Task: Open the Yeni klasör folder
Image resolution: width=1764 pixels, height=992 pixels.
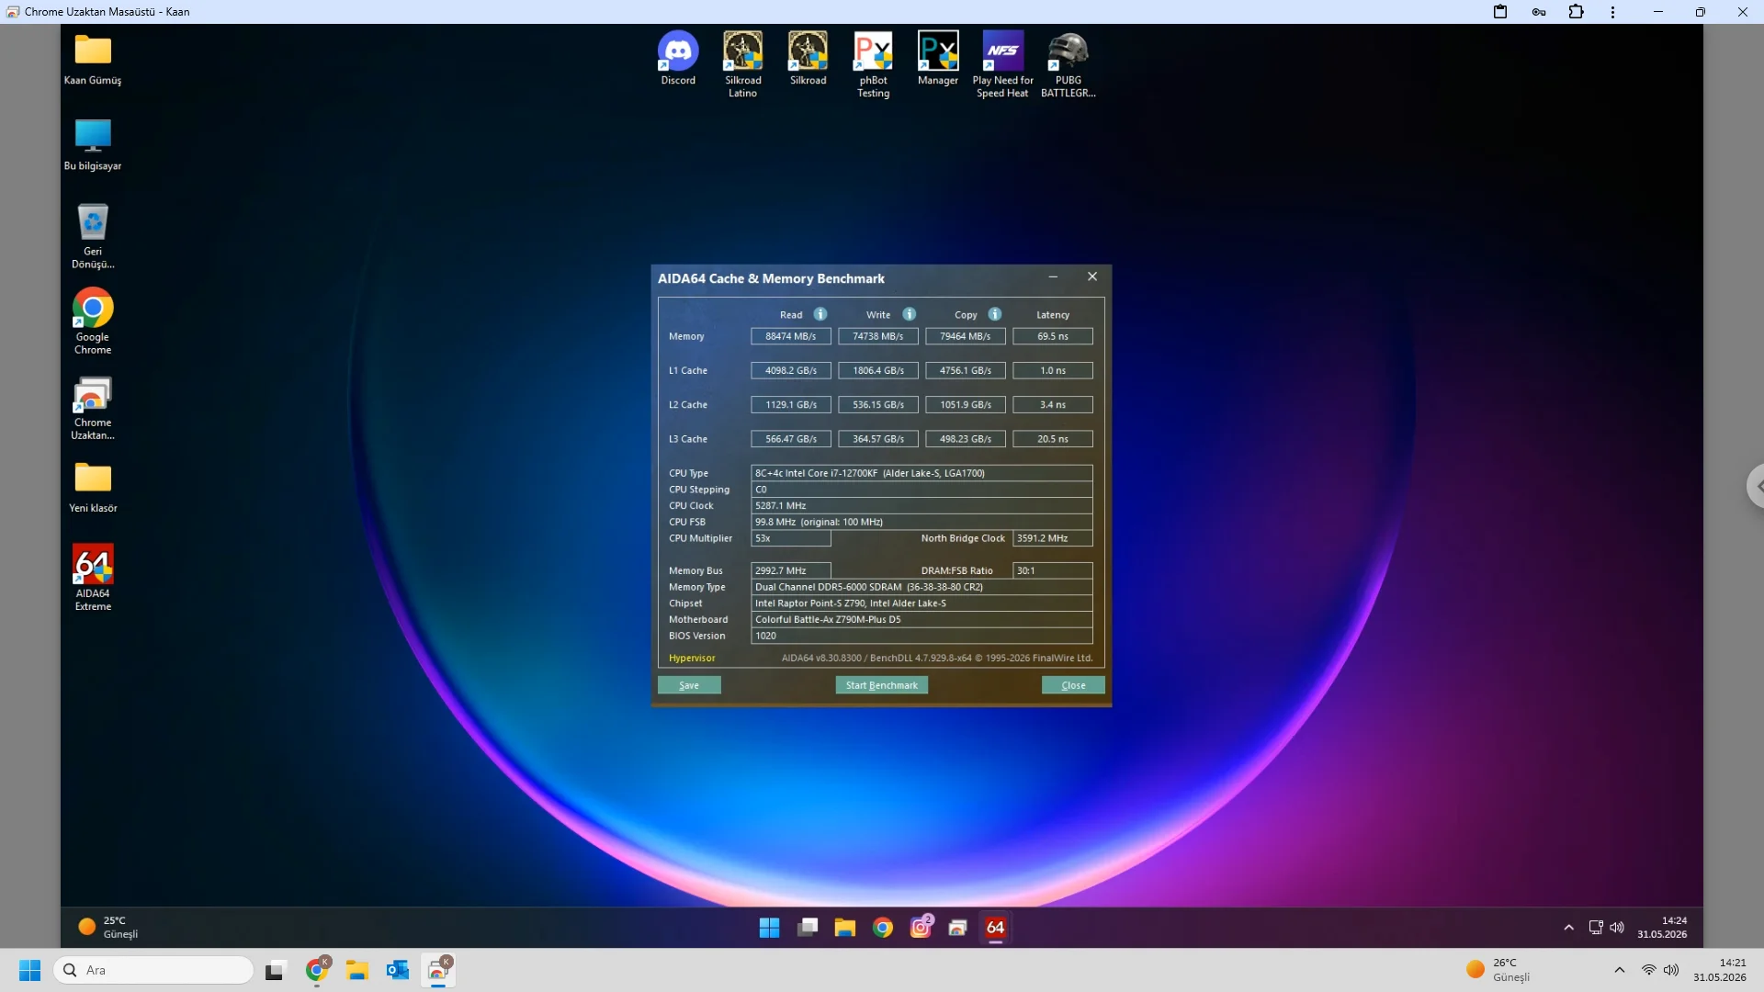Action: (x=93, y=487)
